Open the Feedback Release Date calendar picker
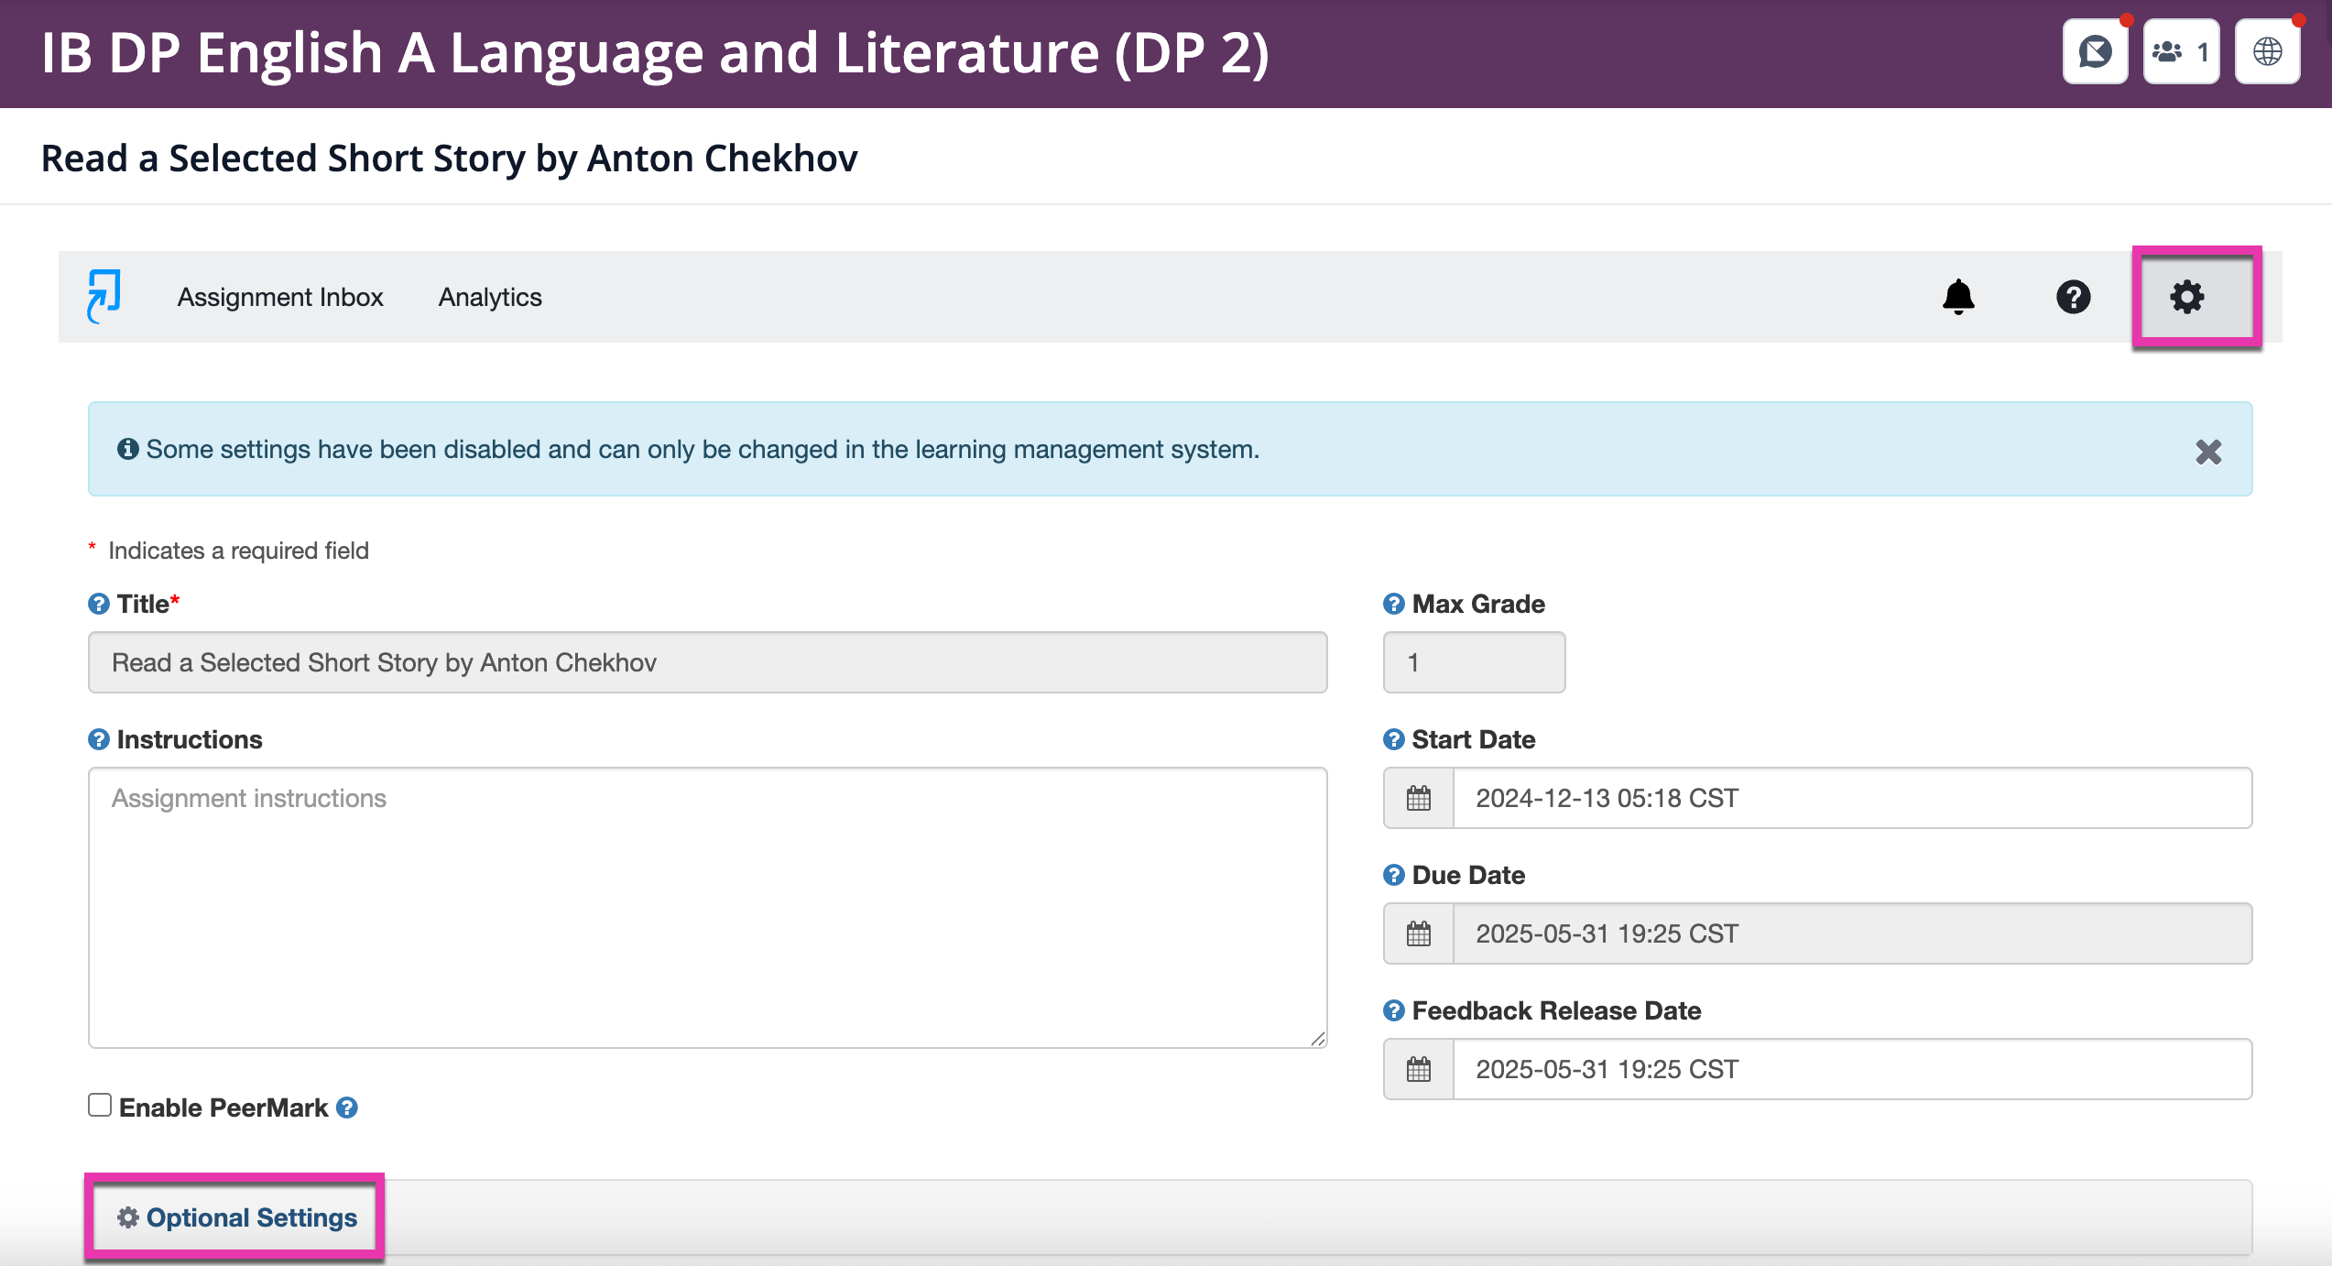The image size is (2332, 1266). pos(1419,1070)
